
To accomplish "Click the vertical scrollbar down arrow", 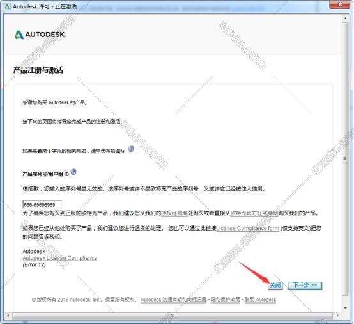I will pyautogui.click(x=345, y=308).
